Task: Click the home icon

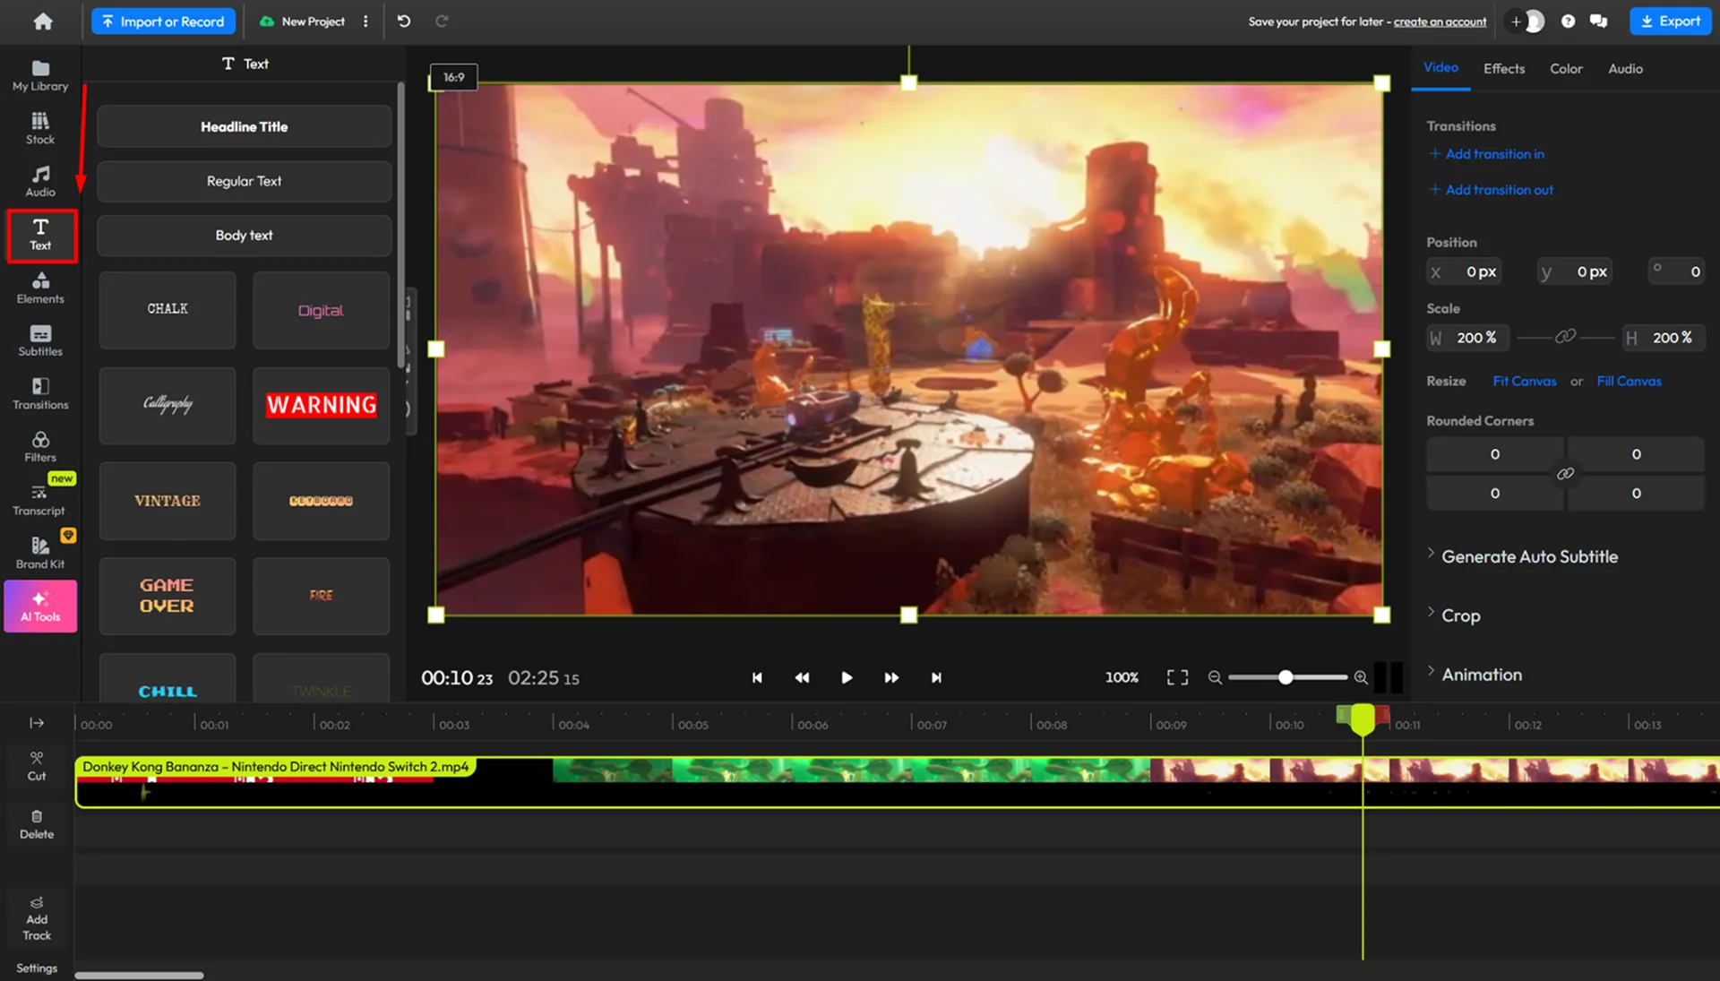Action: click(43, 22)
